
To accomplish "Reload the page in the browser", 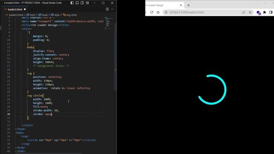I will [152, 12].
